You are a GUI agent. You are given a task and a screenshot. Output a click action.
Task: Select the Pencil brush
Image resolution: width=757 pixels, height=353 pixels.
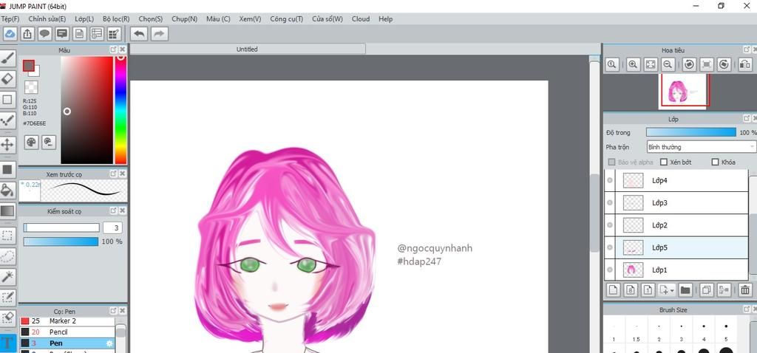point(67,332)
